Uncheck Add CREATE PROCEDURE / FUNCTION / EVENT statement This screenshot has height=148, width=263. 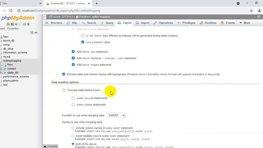[x=73, y=58]
